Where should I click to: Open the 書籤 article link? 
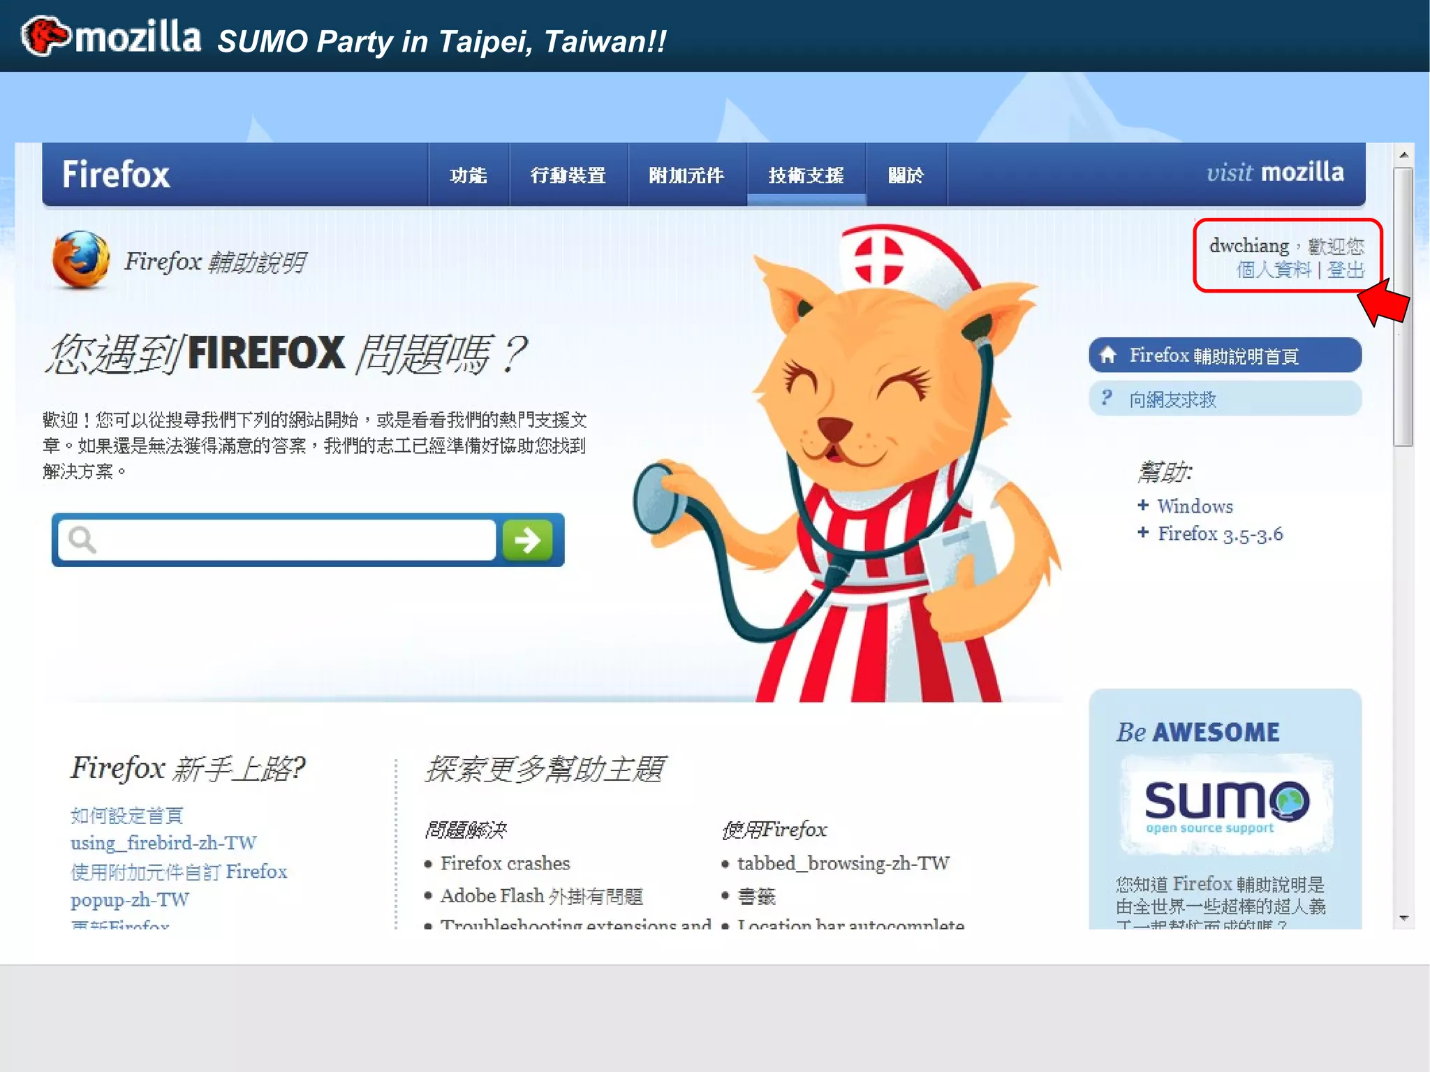click(757, 896)
